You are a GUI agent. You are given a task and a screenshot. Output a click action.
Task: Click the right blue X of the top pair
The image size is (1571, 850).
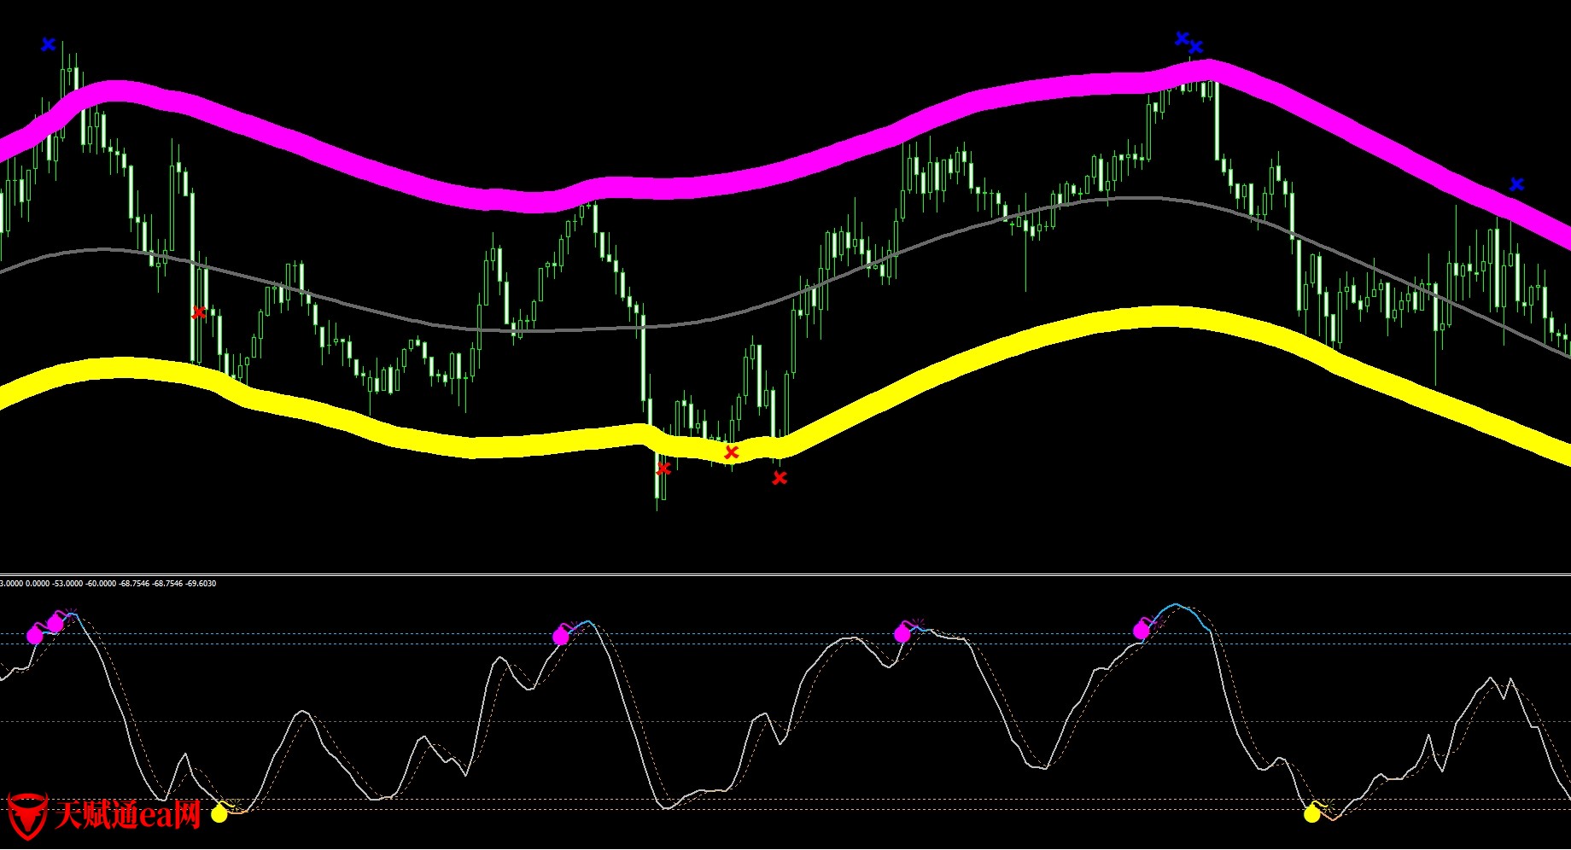pos(1196,47)
